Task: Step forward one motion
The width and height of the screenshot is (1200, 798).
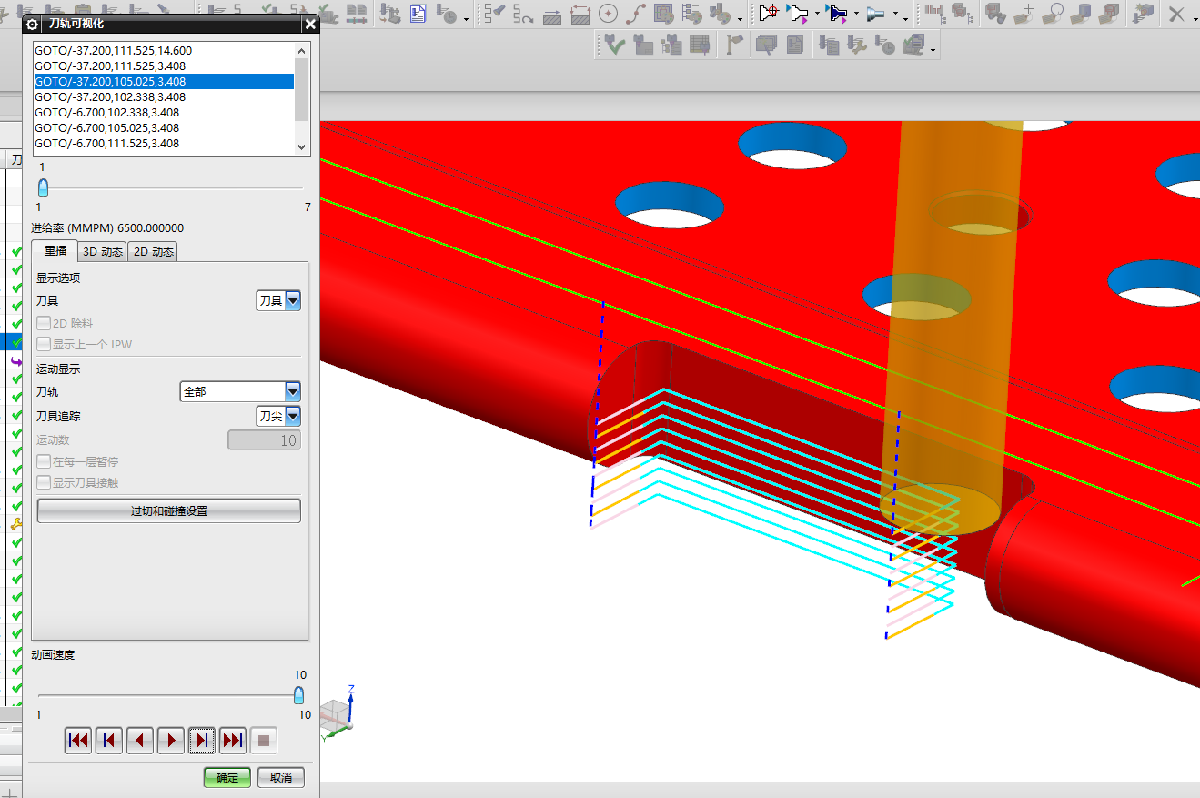Action: click(x=202, y=741)
